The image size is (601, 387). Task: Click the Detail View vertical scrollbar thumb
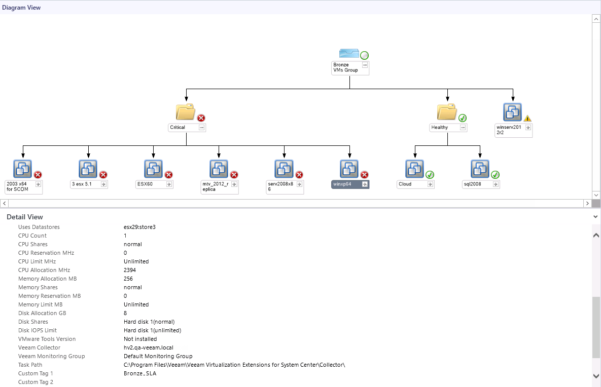pos(596,327)
